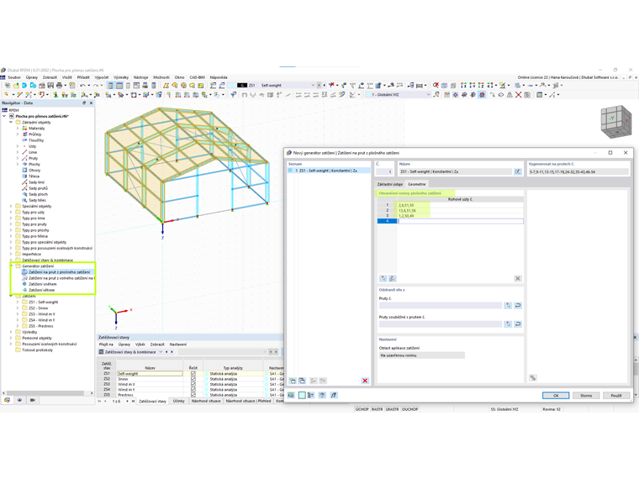Click the new item icon below Seznam list
This screenshot has width=639, height=479.
pyautogui.click(x=293, y=381)
